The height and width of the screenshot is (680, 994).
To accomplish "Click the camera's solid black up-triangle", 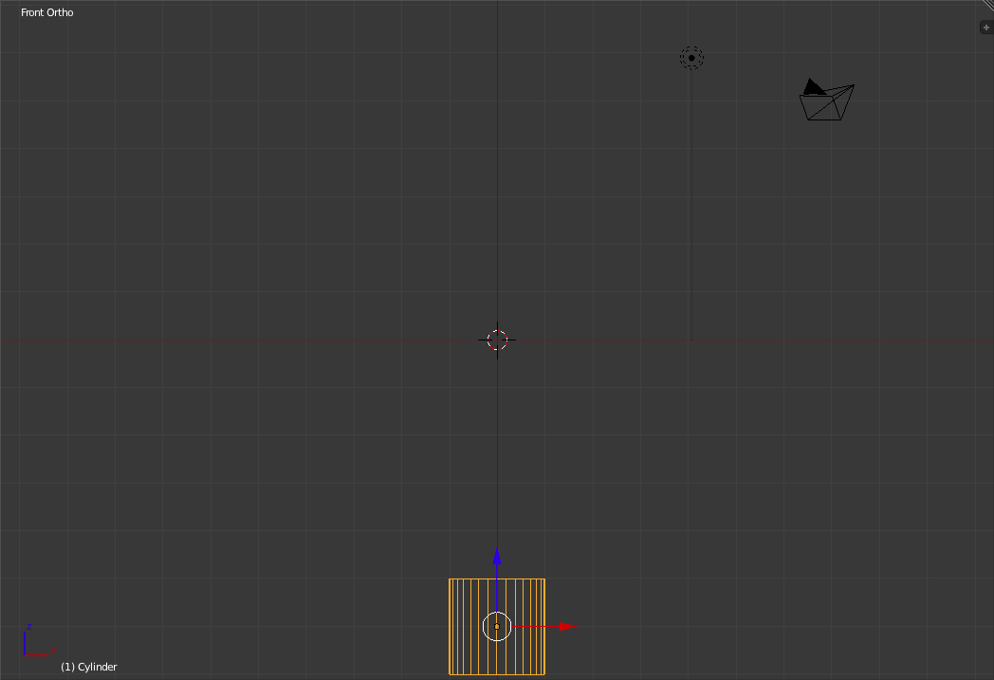I will click(813, 87).
